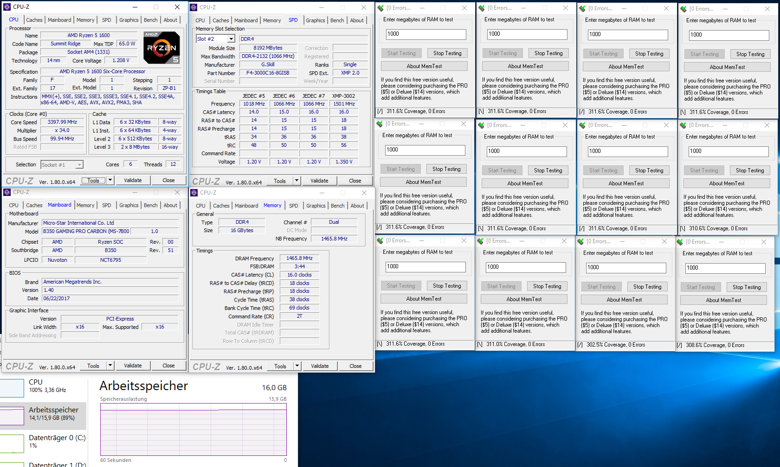Viewport: 780px width, 467px height.
Task: Click Validate in the Memory timings CPU-Z window
Action: [x=320, y=366]
